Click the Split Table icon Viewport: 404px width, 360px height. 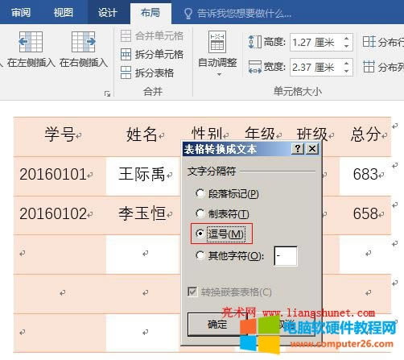click(x=126, y=72)
